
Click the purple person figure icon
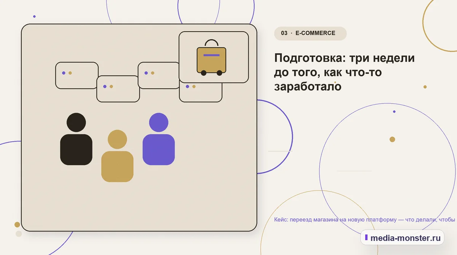pos(158,139)
